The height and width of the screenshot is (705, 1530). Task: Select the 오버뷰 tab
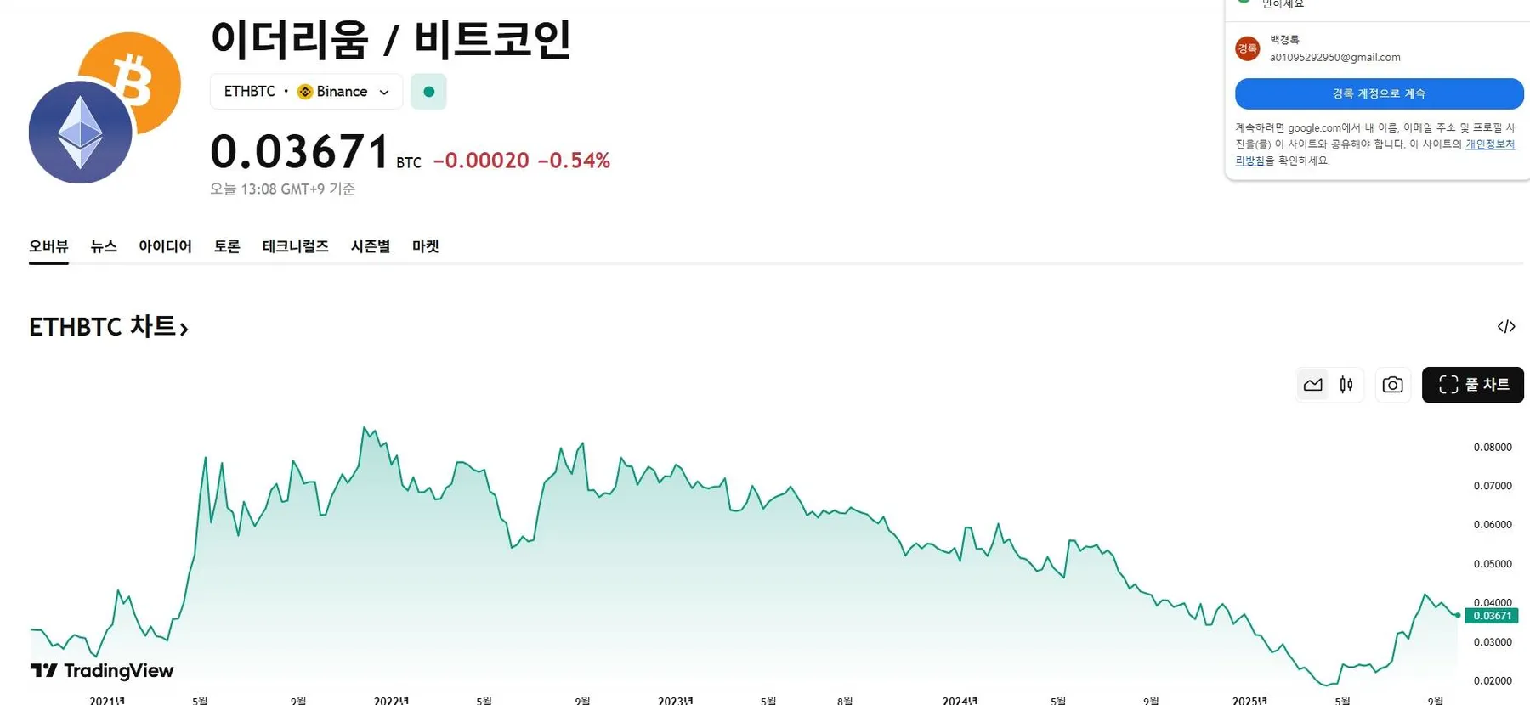[48, 246]
